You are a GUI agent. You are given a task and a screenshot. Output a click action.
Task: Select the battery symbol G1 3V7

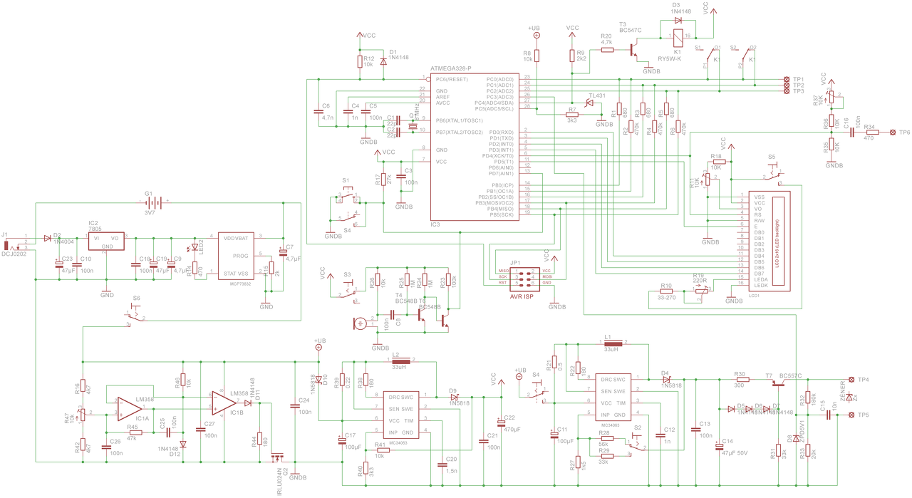point(149,202)
